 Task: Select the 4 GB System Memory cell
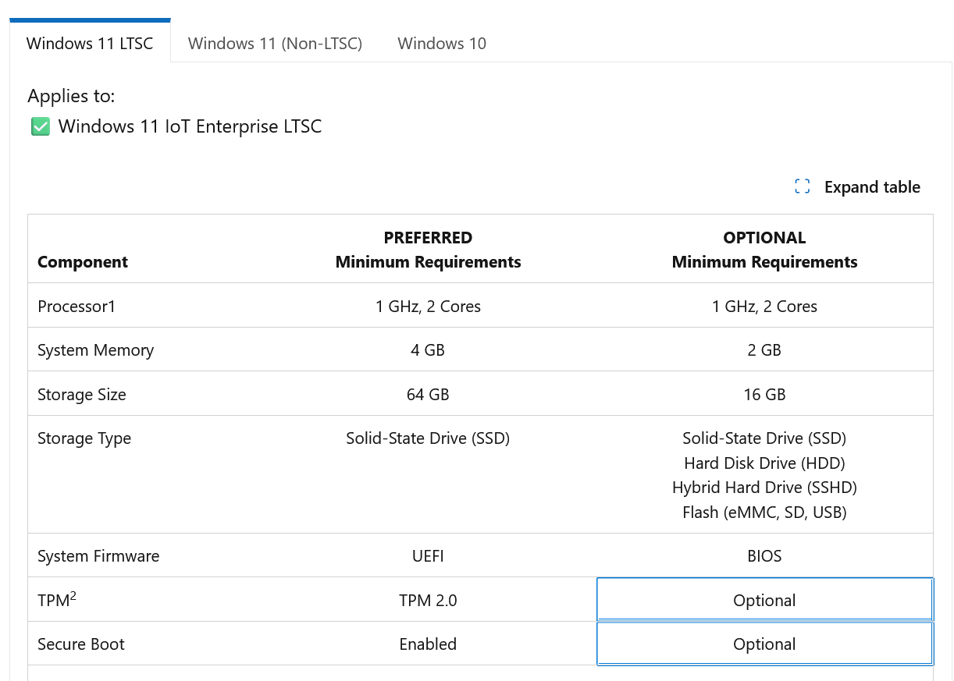click(428, 350)
